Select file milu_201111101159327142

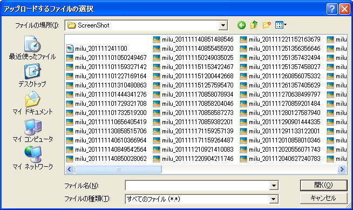pyautogui.click(x=106, y=67)
